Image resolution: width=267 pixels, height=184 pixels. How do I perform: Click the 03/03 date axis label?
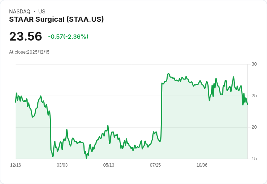(x=62, y=165)
